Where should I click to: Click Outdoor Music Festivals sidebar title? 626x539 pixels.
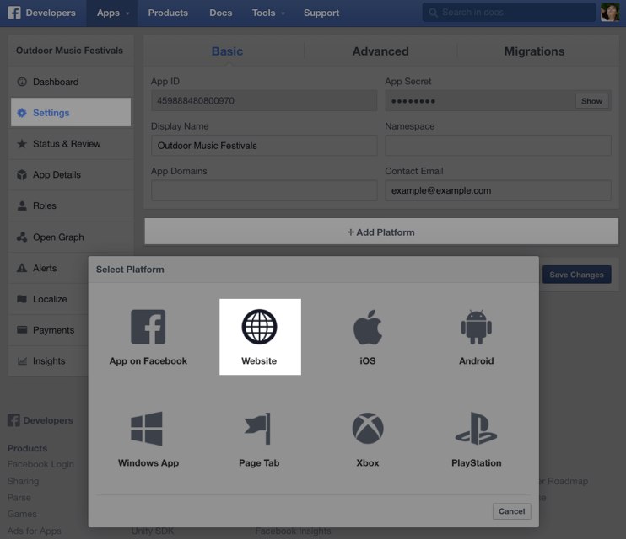pos(69,51)
